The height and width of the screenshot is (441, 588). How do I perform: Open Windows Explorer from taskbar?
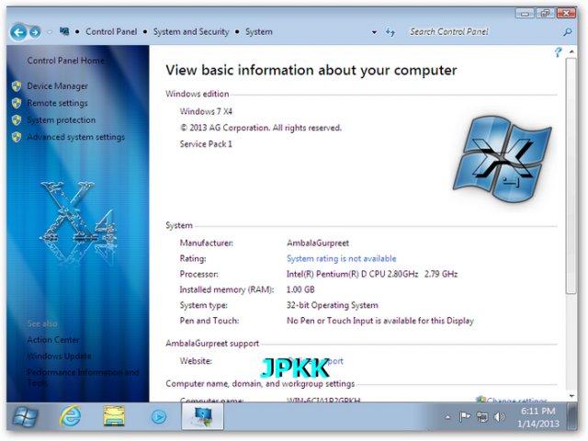pyautogui.click(x=114, y=416)
